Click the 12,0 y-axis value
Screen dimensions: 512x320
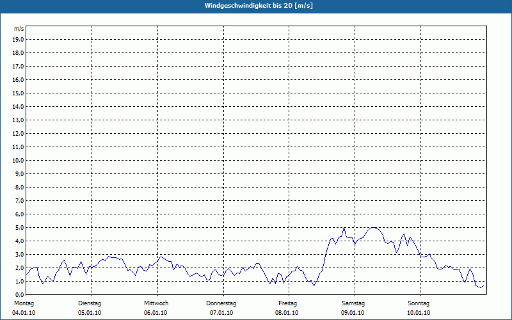[x=19, y=134]
